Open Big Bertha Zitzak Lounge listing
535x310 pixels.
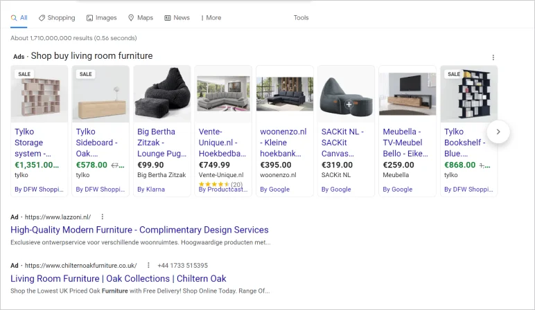161,143
